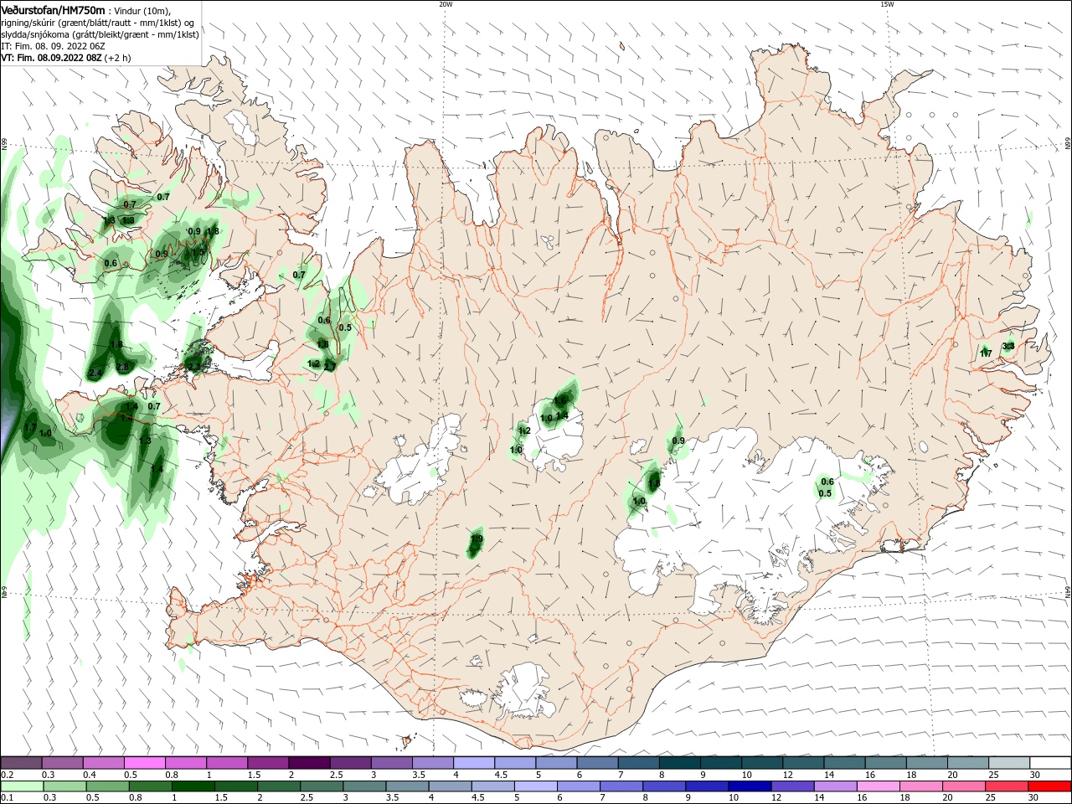Click the IT: Fim. 08. 09. 2022 06Z line
The height and width of the screenshot is (804, 1072).
[53, 47]
